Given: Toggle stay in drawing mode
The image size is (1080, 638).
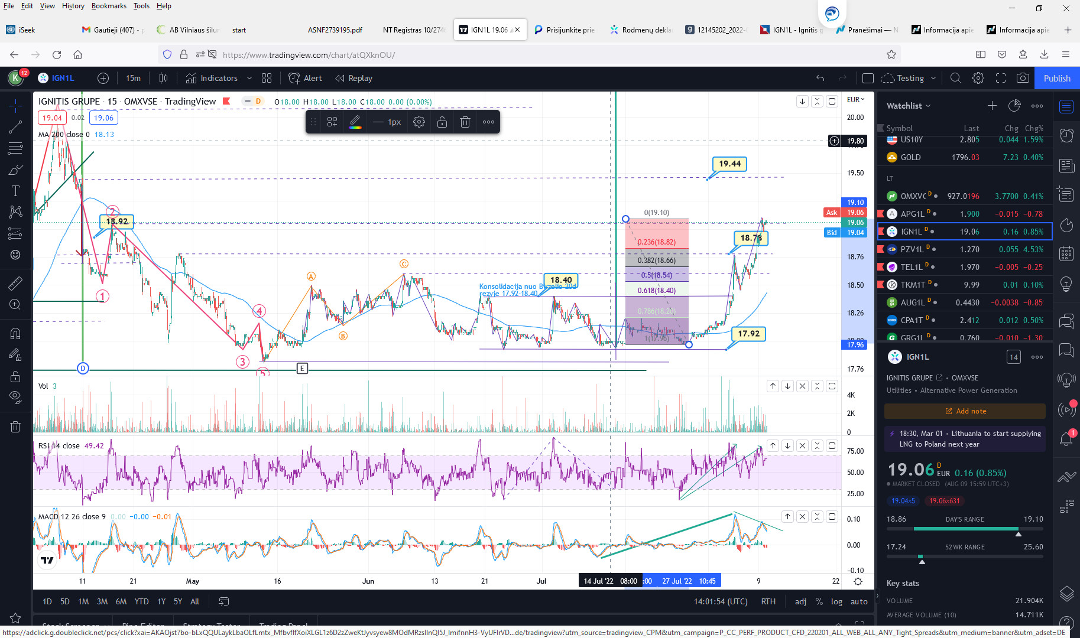Looking at the screenshot, I should point(15,354).
